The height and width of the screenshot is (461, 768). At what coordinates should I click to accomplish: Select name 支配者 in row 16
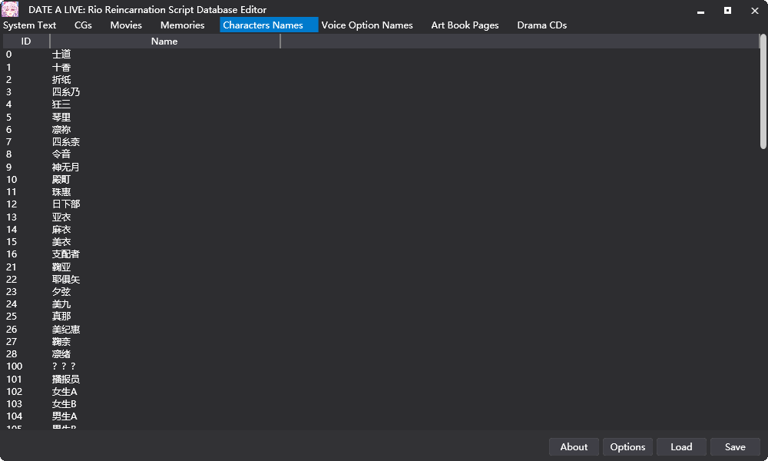pos(65,254)
